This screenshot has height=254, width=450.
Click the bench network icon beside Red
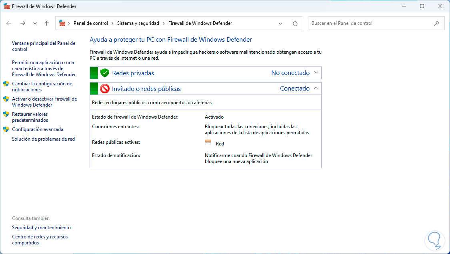tap(208, 143)
